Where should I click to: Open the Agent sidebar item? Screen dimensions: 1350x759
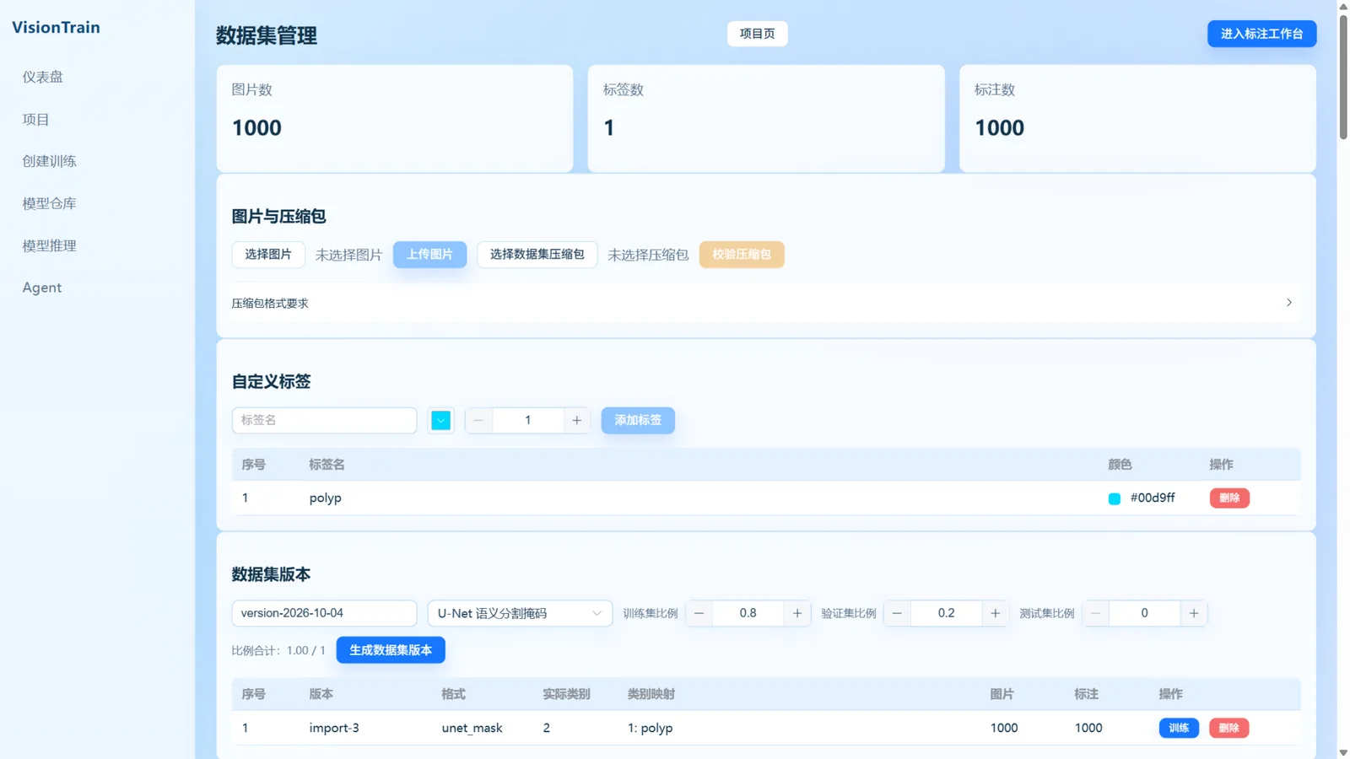(x=42, y=288)
